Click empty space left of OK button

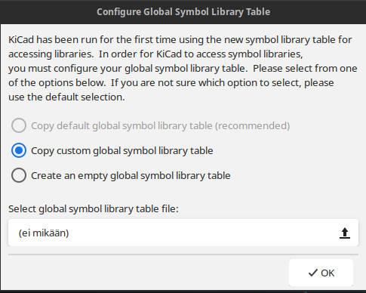[x=149, y=273]
